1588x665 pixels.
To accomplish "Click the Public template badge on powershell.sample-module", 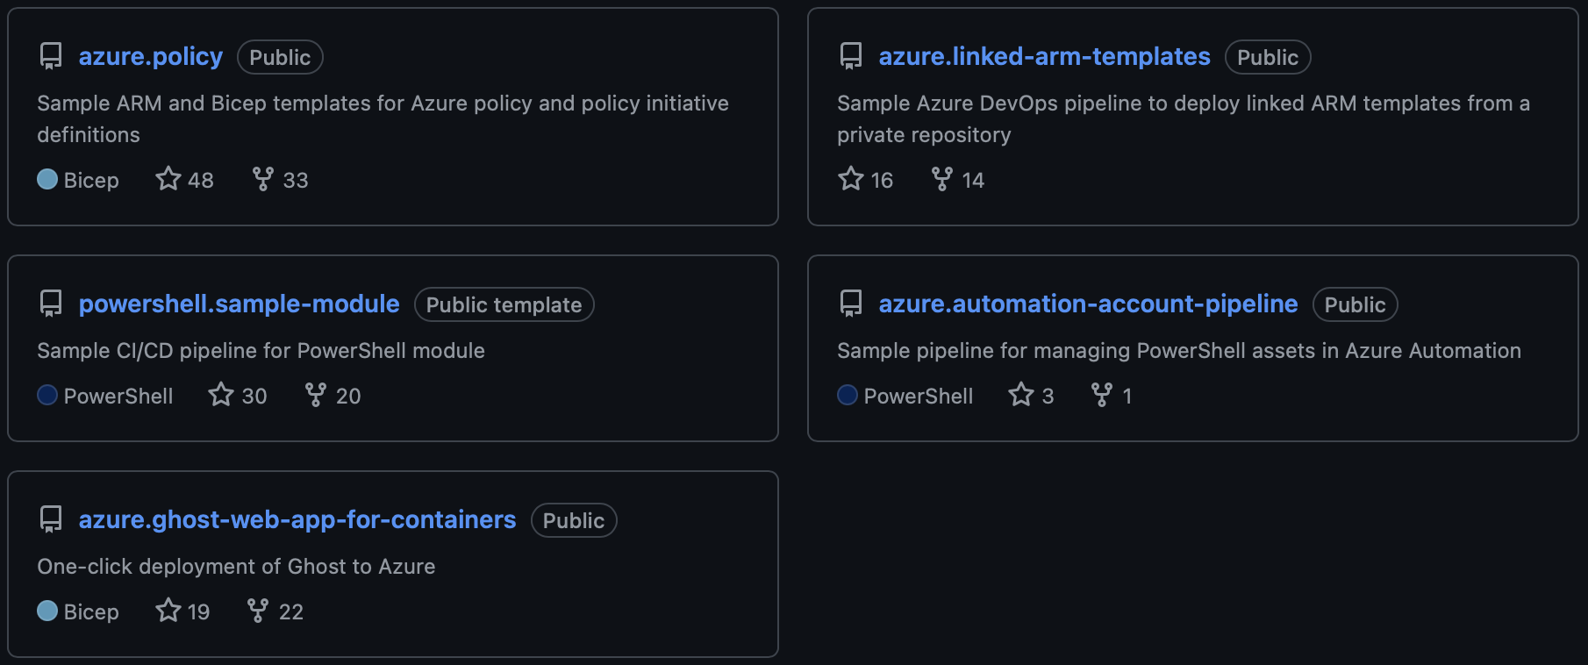I will pyautogui.click(x=503, y=304).
